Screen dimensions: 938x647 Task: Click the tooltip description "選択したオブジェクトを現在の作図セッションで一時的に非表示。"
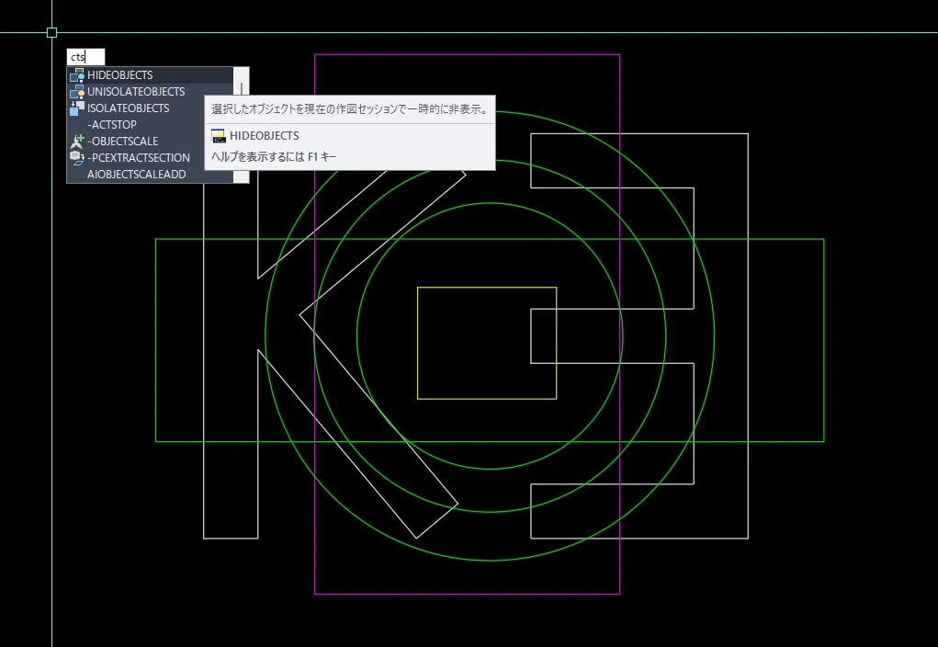[x=350, y=109]
